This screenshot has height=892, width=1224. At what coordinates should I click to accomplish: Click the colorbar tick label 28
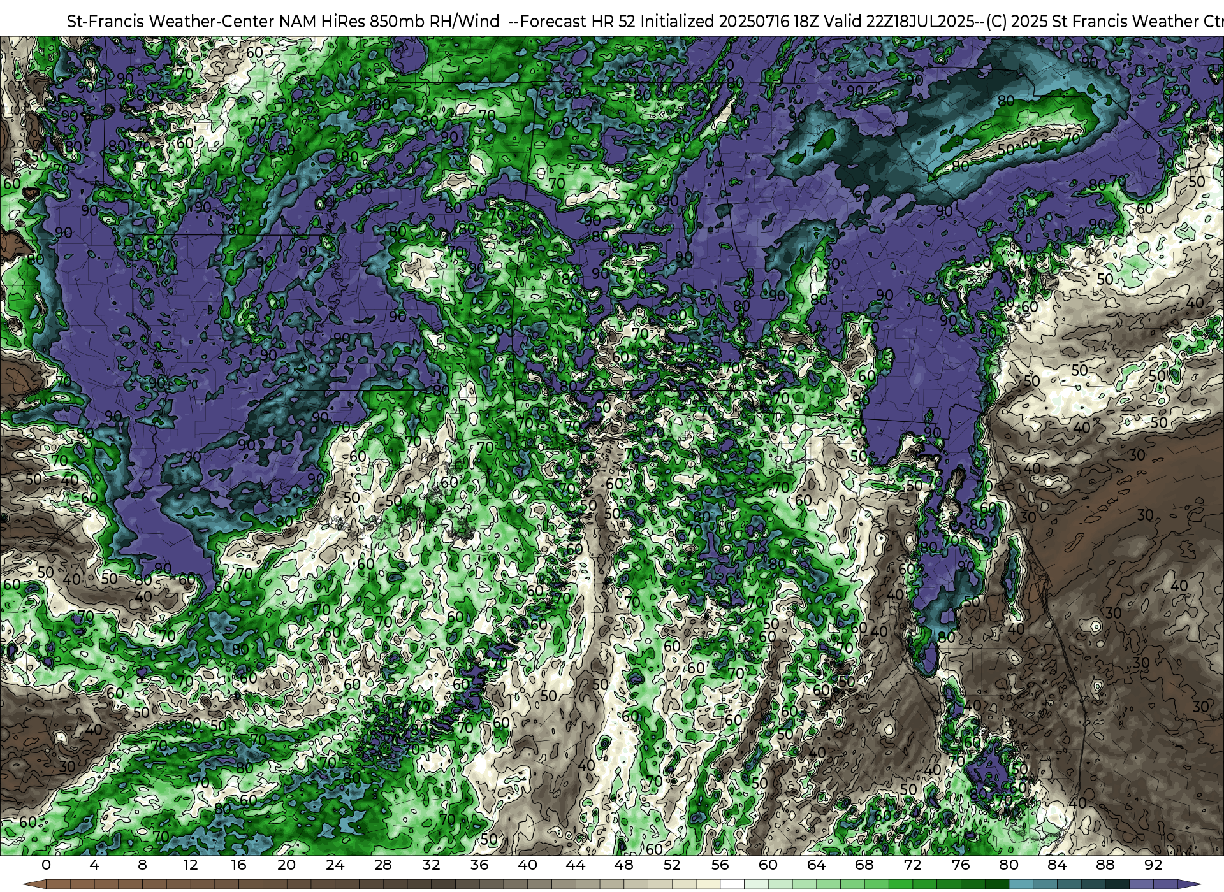[383, 865]
